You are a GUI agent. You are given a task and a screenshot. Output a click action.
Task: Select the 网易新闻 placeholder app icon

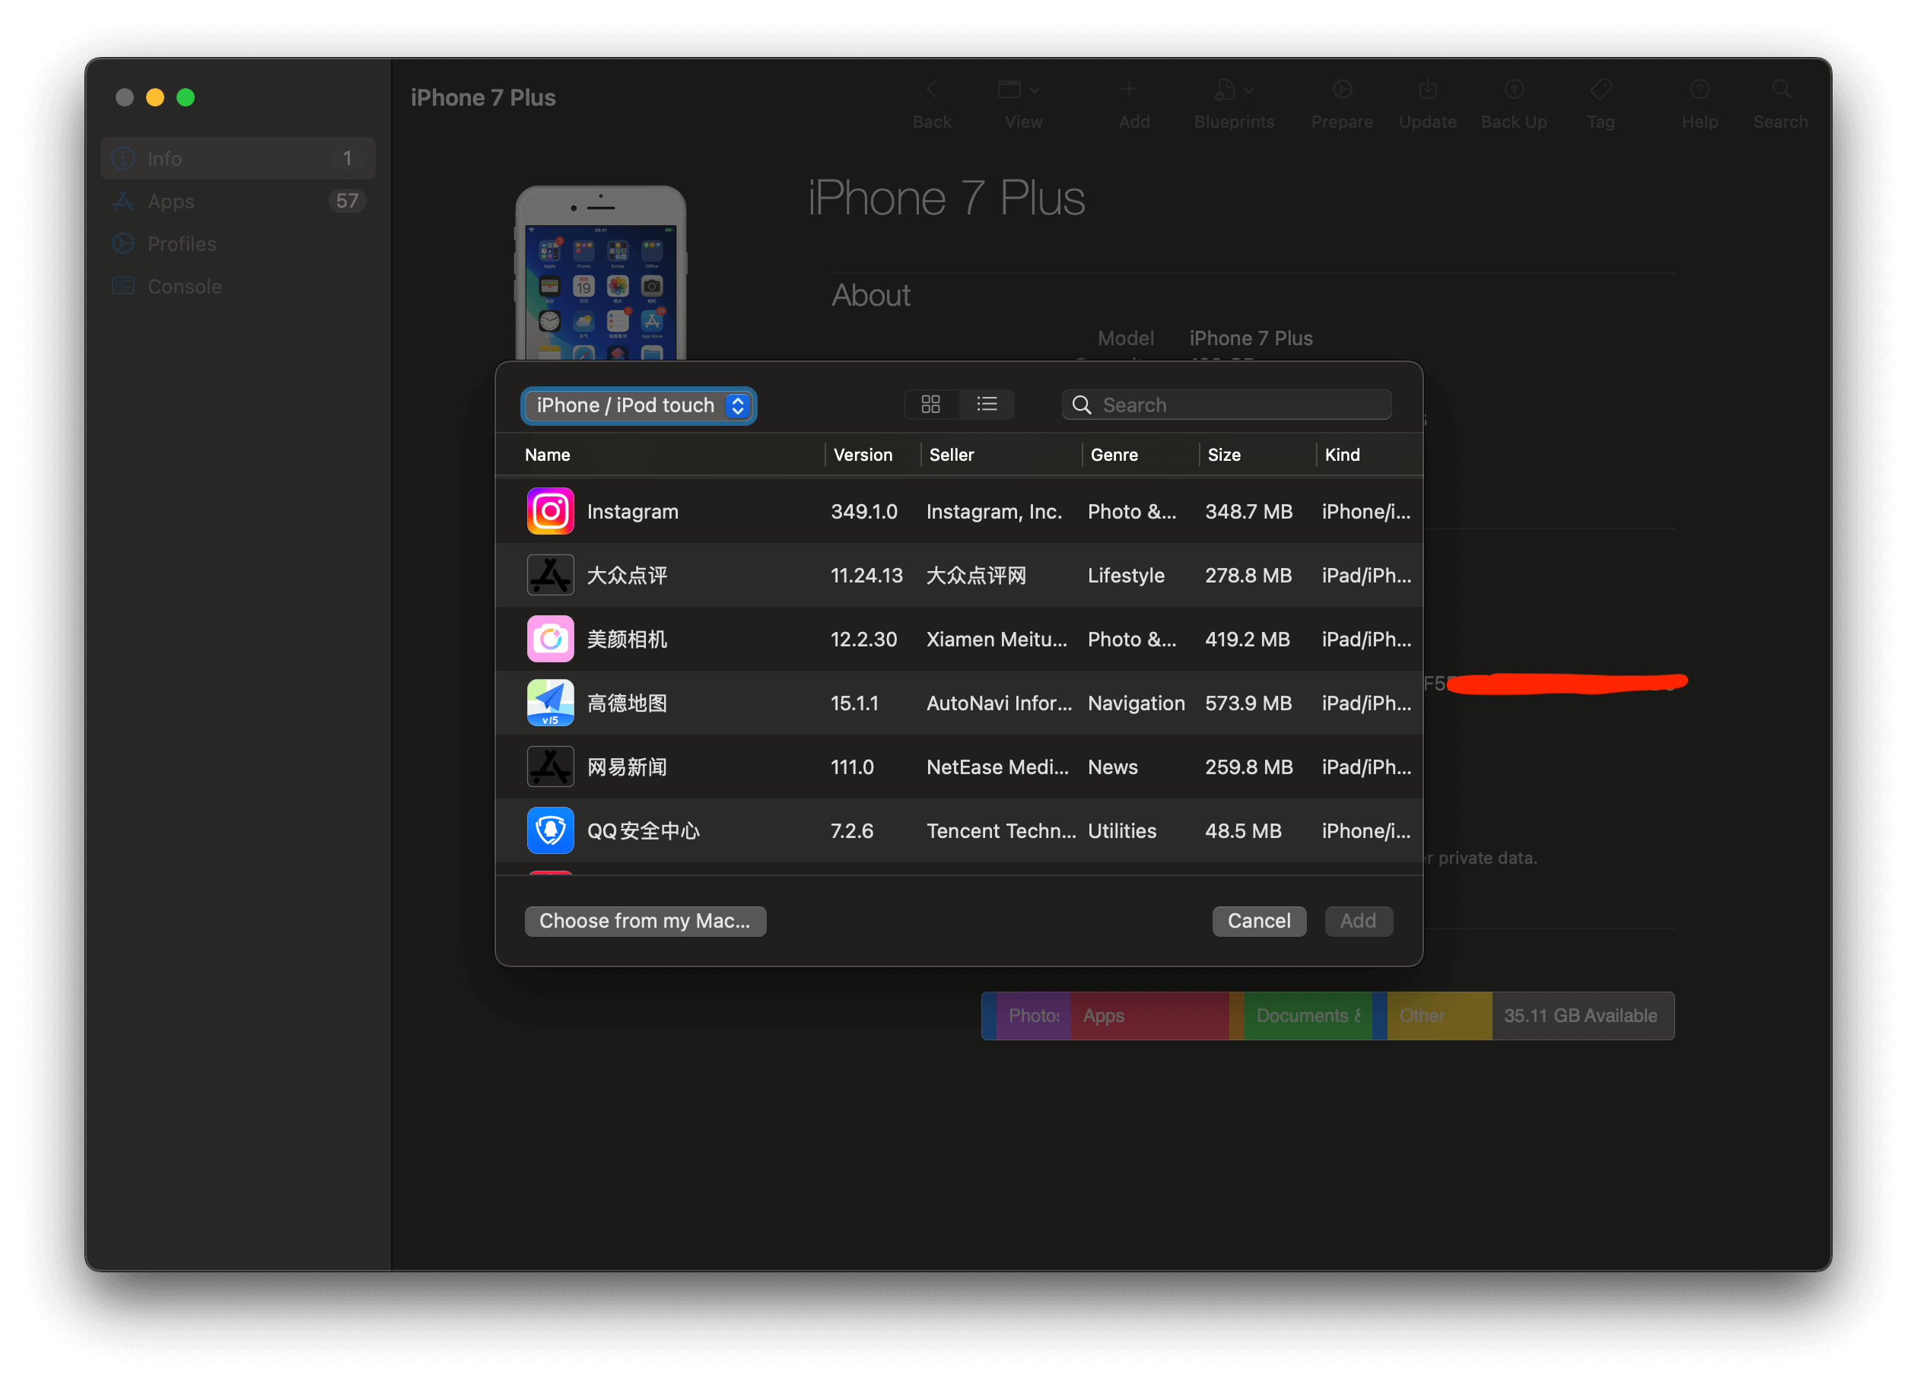coord(550,767)
